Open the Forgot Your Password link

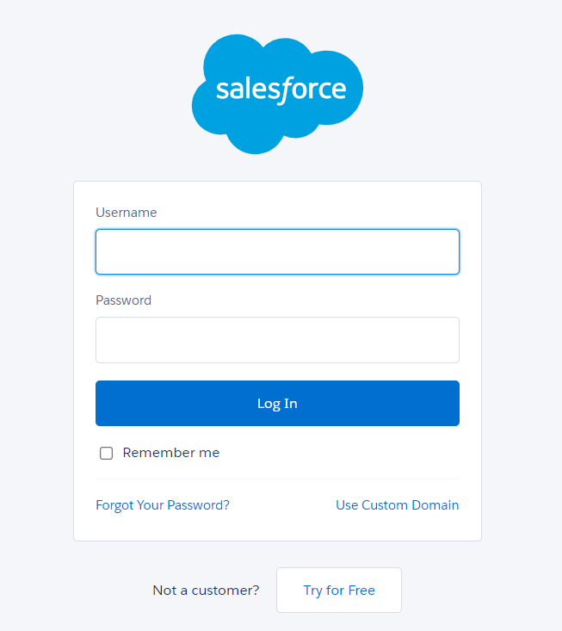(163, 505)
